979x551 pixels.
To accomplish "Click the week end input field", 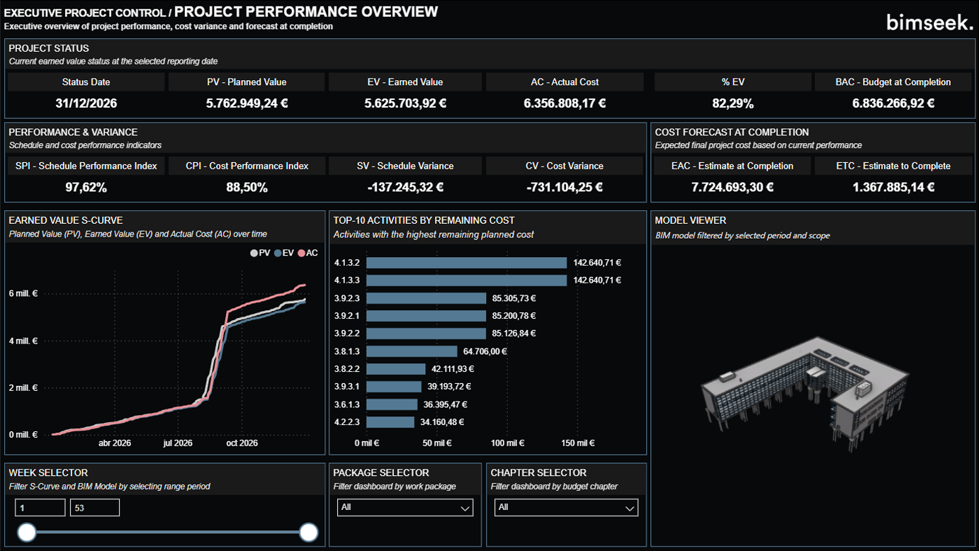I will (94, 508).
